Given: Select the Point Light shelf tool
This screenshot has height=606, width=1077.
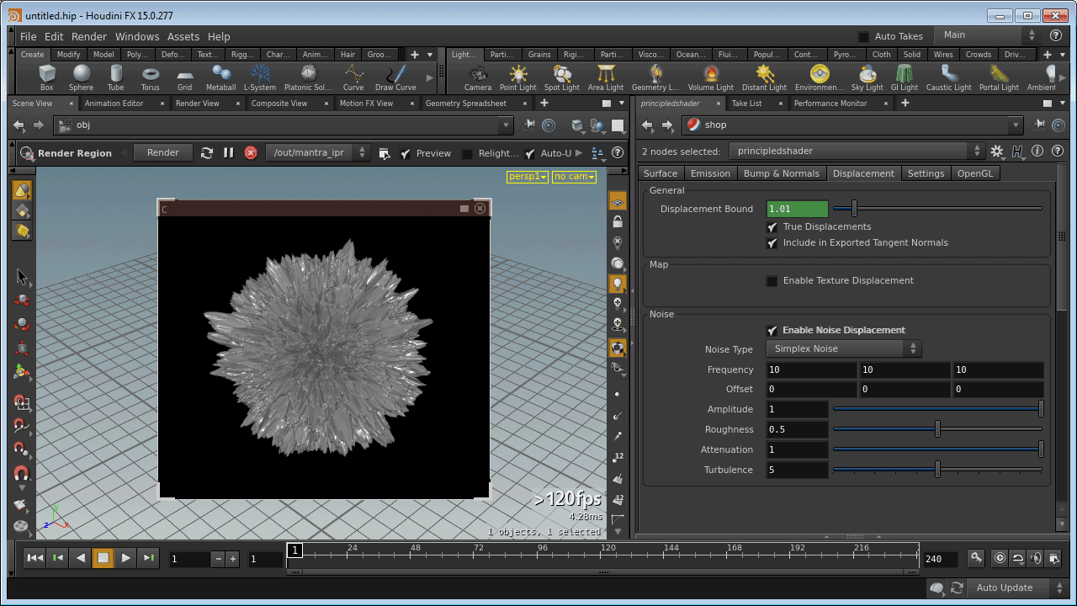Looking at the screenshot, I should click(x=517, y=77).
